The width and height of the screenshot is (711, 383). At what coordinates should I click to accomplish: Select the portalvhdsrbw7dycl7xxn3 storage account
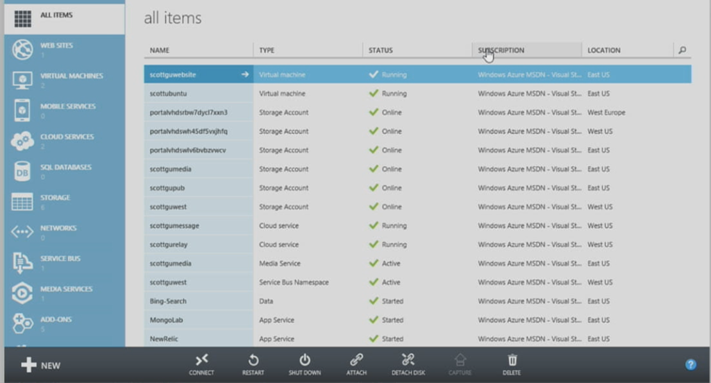tap(189, 112)
